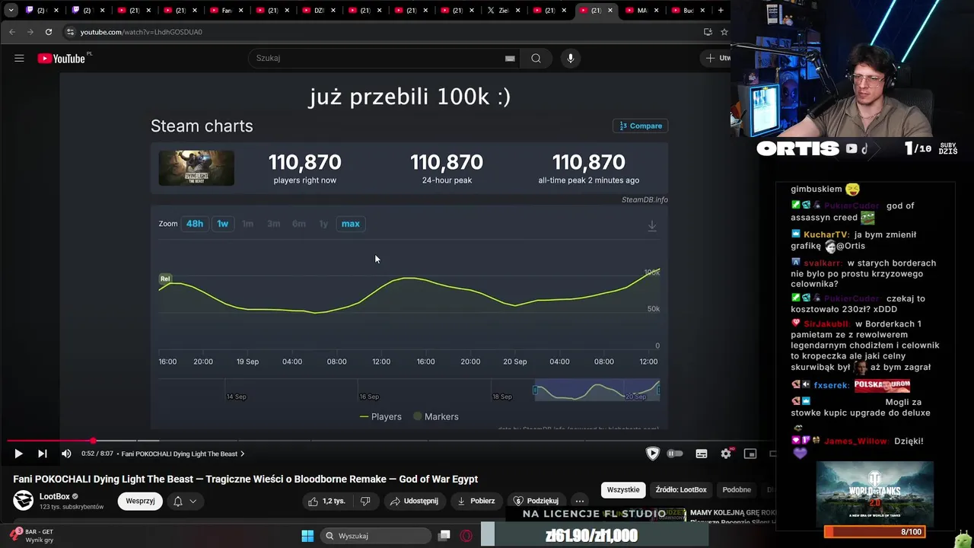The height and width of the screenshot is (548, 974).
Task: Open the LootBox channel name link
Action: tap(54, 496)
